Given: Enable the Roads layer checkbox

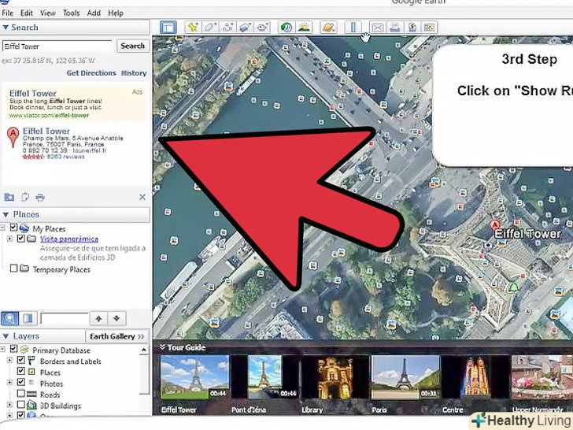Looking at the screenshot, I should (20, 394).
